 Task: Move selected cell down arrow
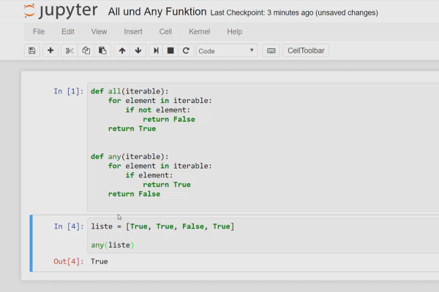(x=138, y=50)
